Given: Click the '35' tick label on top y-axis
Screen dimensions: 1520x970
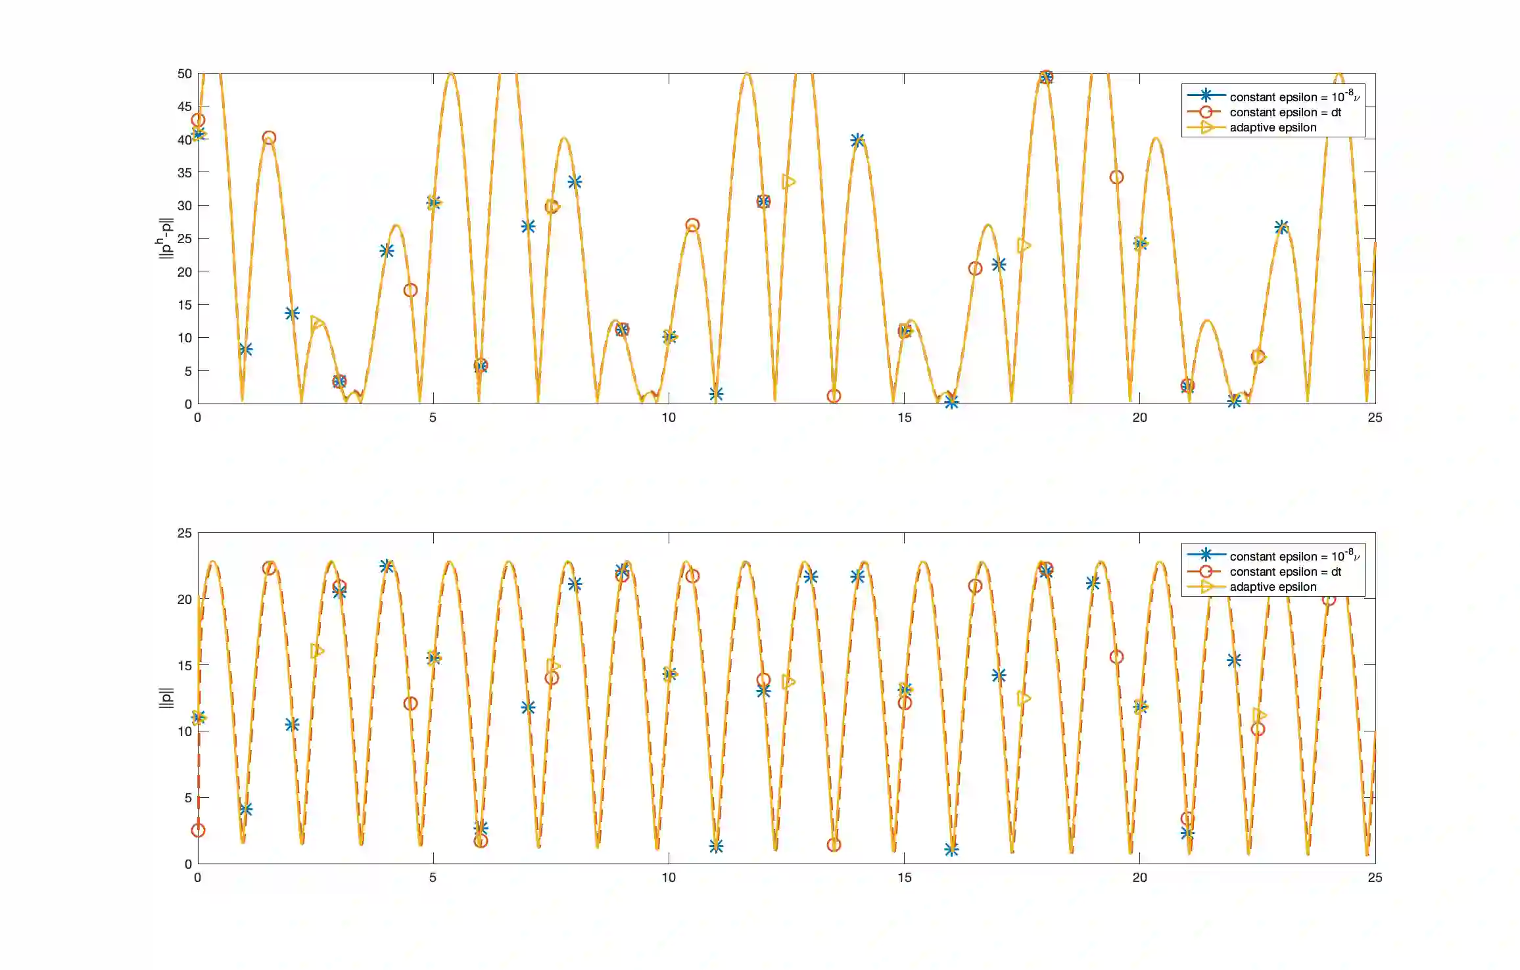Looking at the screenshot, I should (x=185, y=173).
